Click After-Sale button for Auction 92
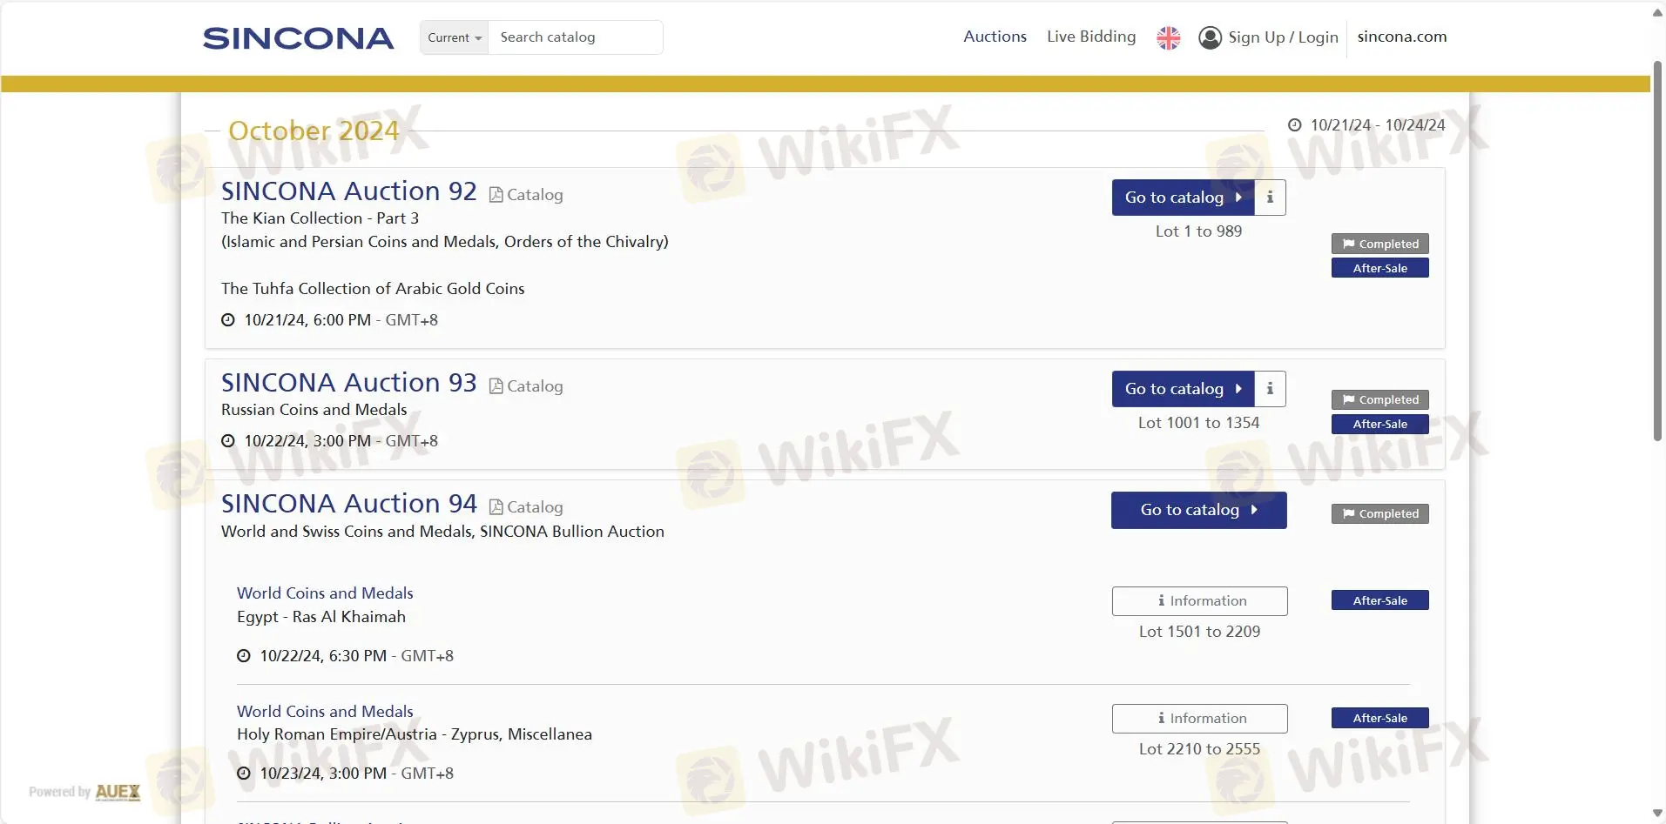 click(1379, 268)
